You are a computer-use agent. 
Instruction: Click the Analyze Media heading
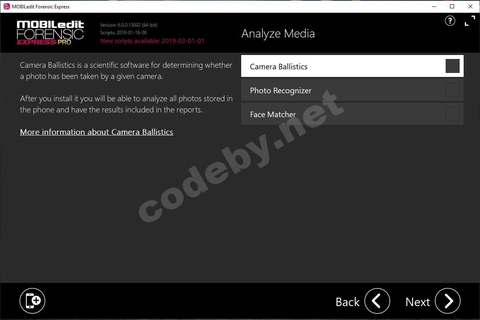[x=278, y=33]
